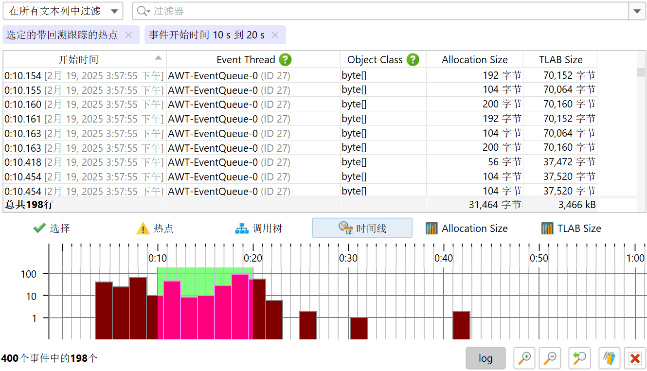
Task: Select the row starting at 0:10.155
Action: pos(300,89)
